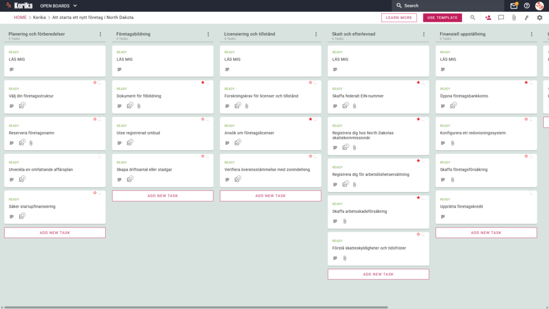Toggle star on Reservera företagsnamn card
This screenshot has height=309, width=549.
click(95, 120)
